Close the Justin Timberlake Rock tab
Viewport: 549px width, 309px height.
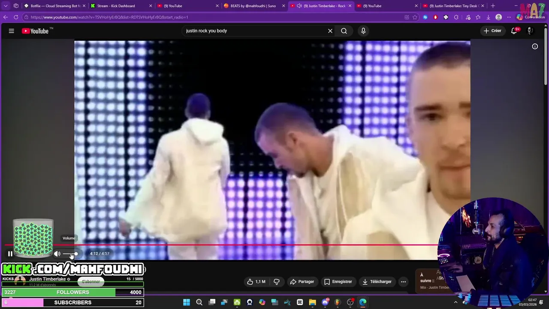coord(350,6)
